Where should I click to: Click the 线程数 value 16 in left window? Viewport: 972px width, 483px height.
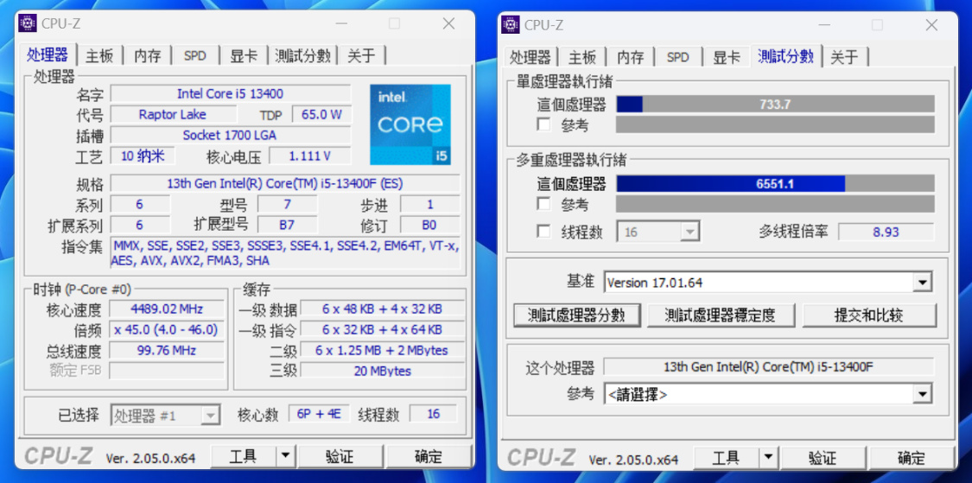click(434, 414)
